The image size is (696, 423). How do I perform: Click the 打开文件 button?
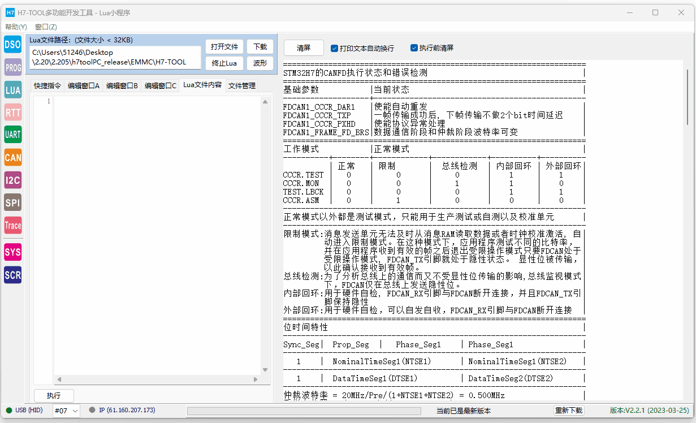click(224, 46)
